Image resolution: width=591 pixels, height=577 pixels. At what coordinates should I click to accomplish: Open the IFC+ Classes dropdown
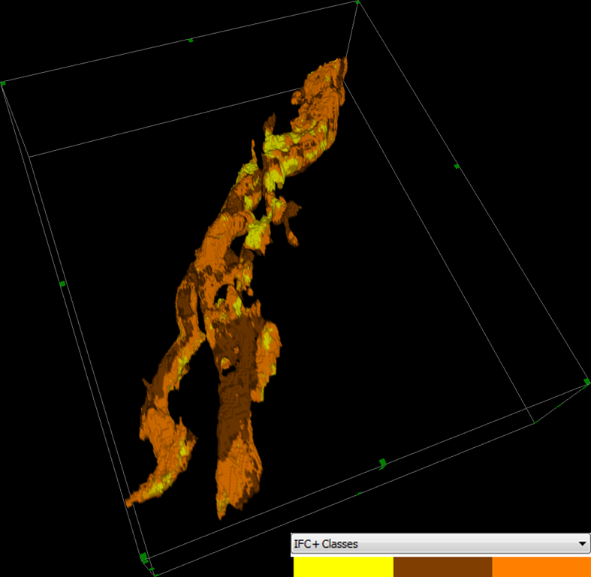tap(440, 543)
